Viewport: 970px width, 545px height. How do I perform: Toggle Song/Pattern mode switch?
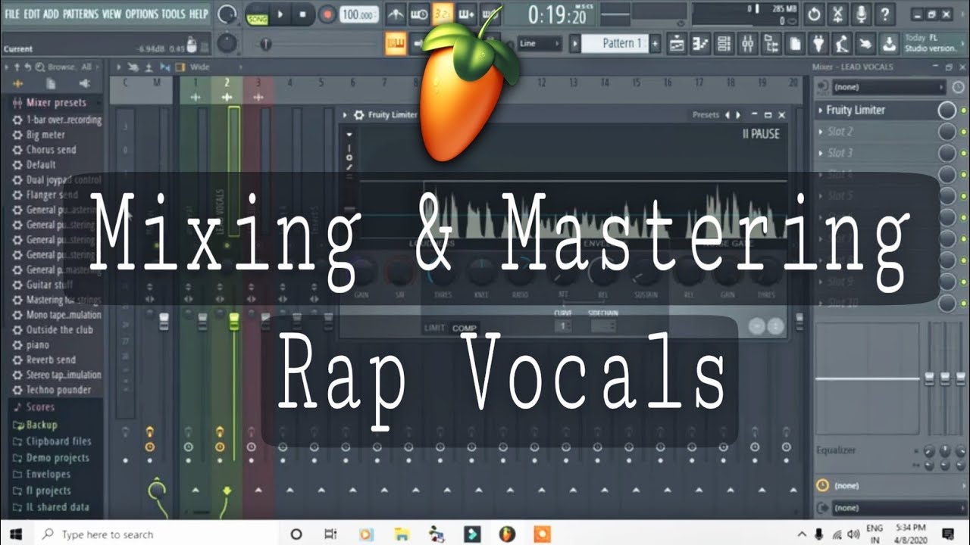[x=257, y=14]
